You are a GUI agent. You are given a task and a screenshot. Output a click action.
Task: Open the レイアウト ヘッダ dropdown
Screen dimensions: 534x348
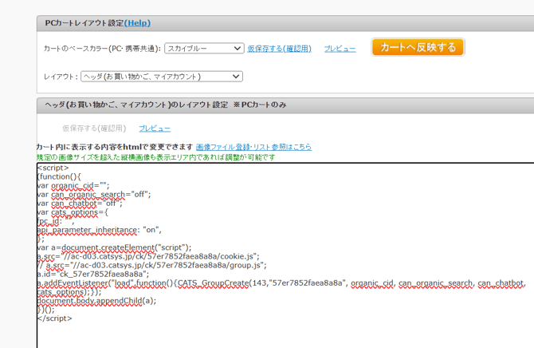[161, 77]
